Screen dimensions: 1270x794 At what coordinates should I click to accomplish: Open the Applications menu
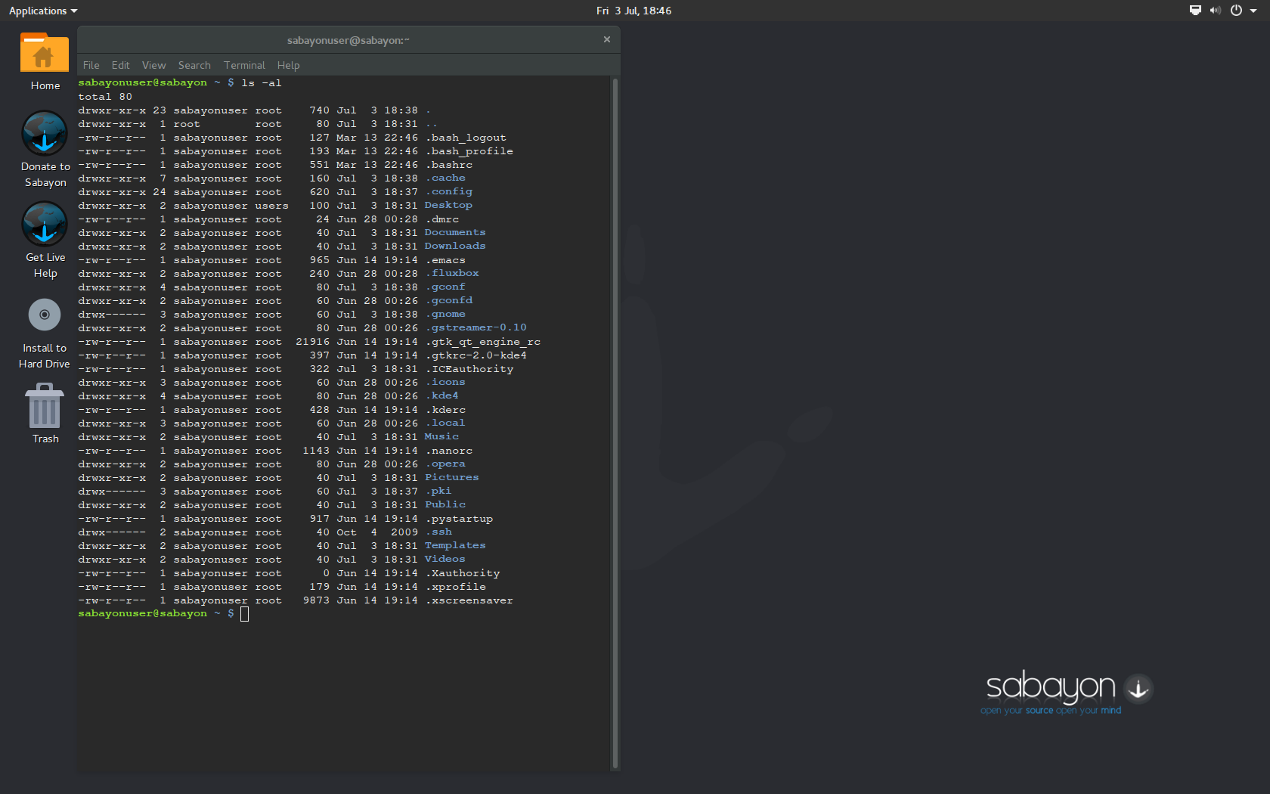click(43, 11)
